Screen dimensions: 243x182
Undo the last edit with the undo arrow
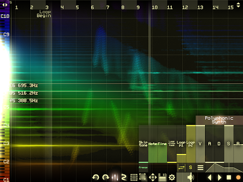(96, 177)
